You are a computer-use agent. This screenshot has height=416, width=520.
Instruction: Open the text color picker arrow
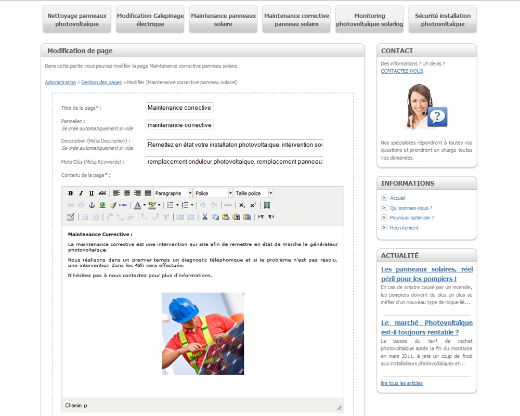pos(145,205)
